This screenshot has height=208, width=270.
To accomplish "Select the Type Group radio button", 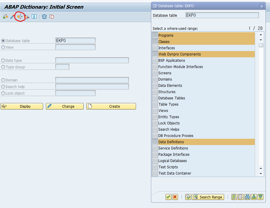I will click(x=3, y=67).
